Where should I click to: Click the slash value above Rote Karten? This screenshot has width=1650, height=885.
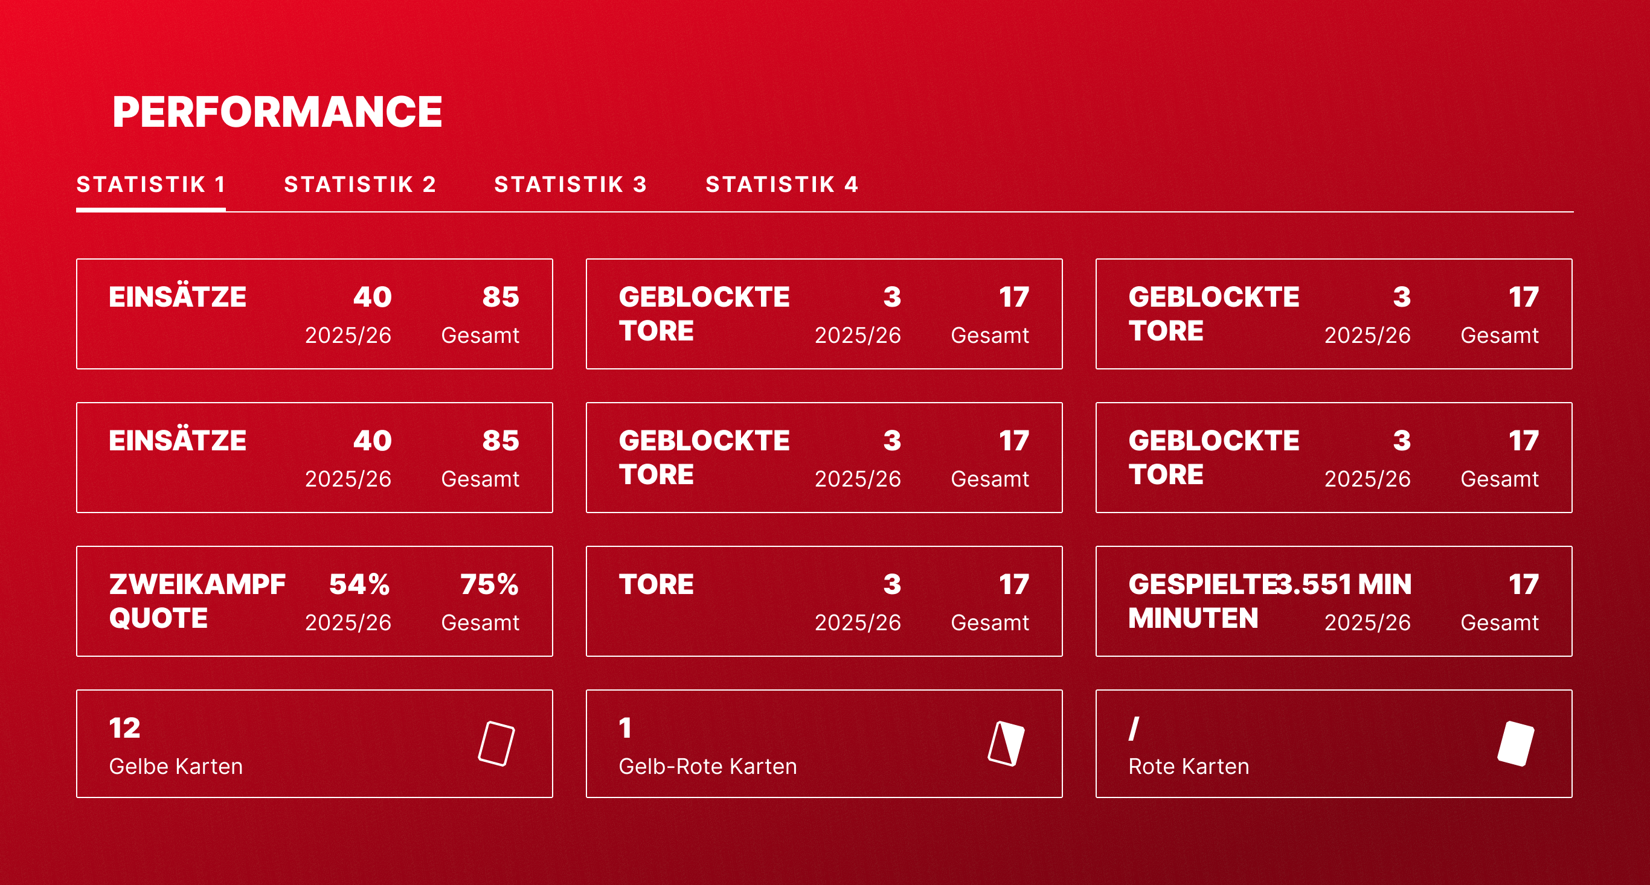pyautogui.click(x=1134, y=727)
